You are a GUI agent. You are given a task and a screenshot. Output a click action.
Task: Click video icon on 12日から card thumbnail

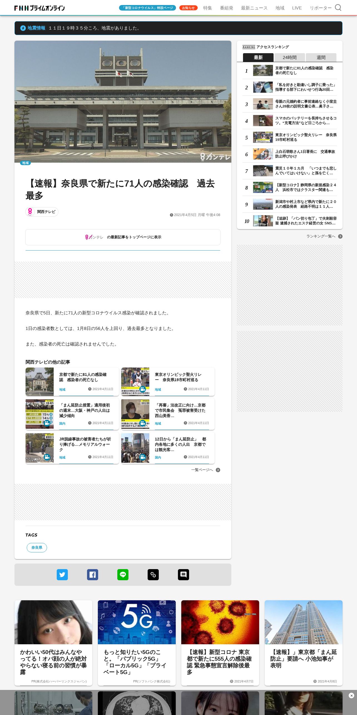[x=143, y=457]
